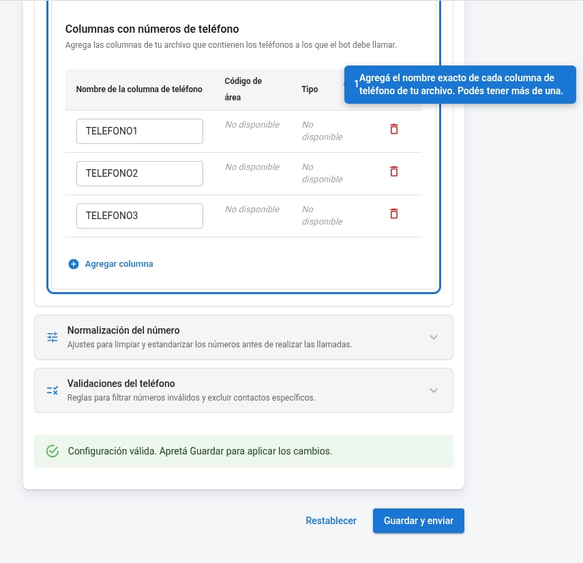Click the Configuración válida message text

point(200,451)
